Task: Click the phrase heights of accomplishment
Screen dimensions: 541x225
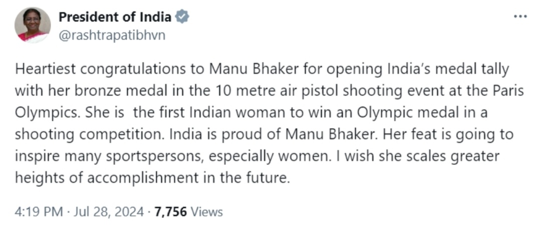Action: pyautogui.click(x=107, y=178)
